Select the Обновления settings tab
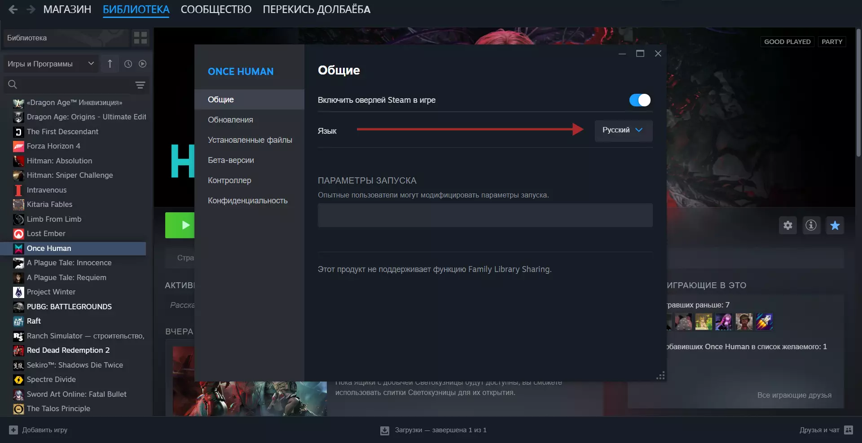Image resolution: width=862 pixels, height=443 pixels. coord(250,120)
